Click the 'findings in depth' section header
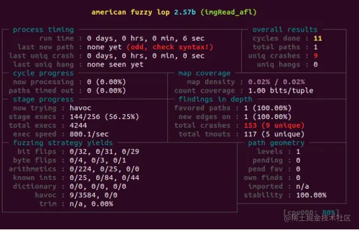Viewport: 359px width, 230px height. pos(215,99)
